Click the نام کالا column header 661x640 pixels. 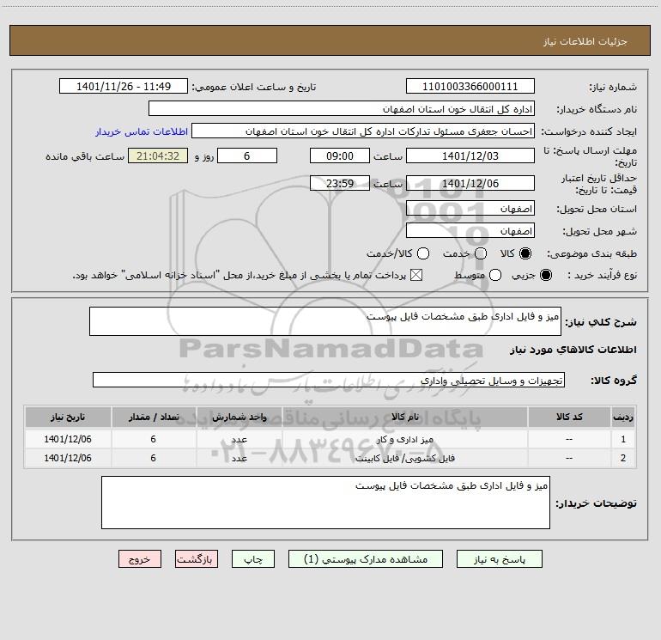[404, 417]
